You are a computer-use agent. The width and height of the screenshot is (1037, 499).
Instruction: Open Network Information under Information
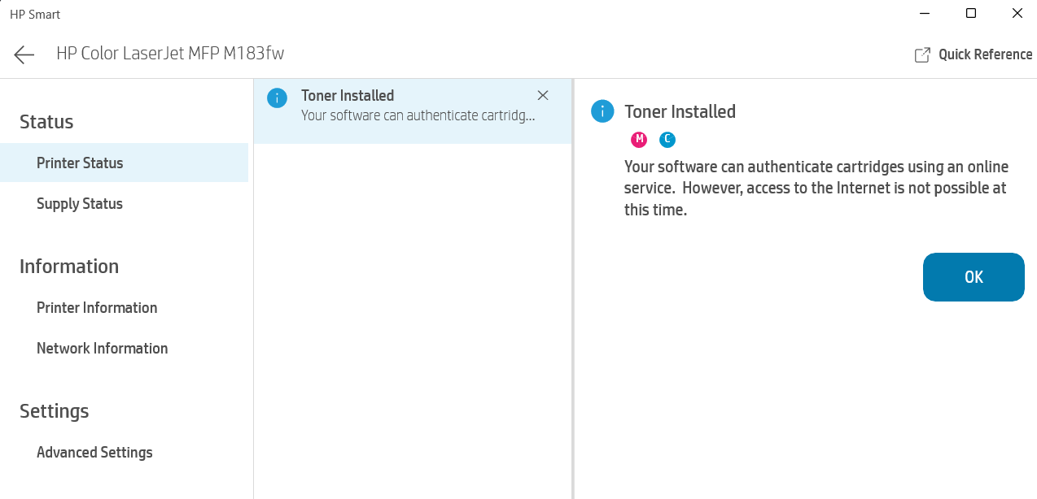102,348
